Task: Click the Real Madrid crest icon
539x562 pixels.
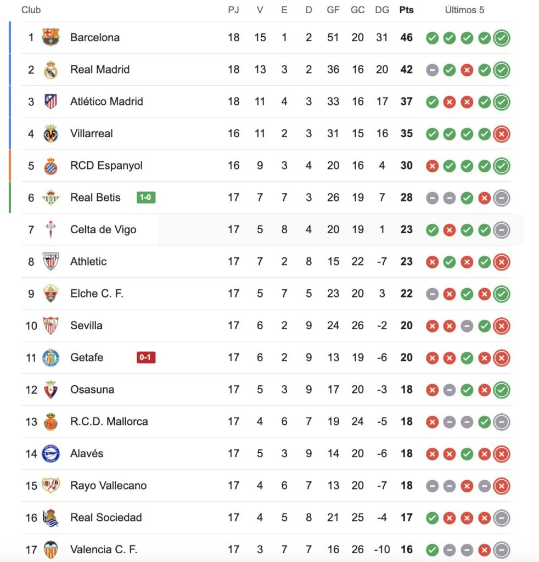Action: (x=50, y=70)
